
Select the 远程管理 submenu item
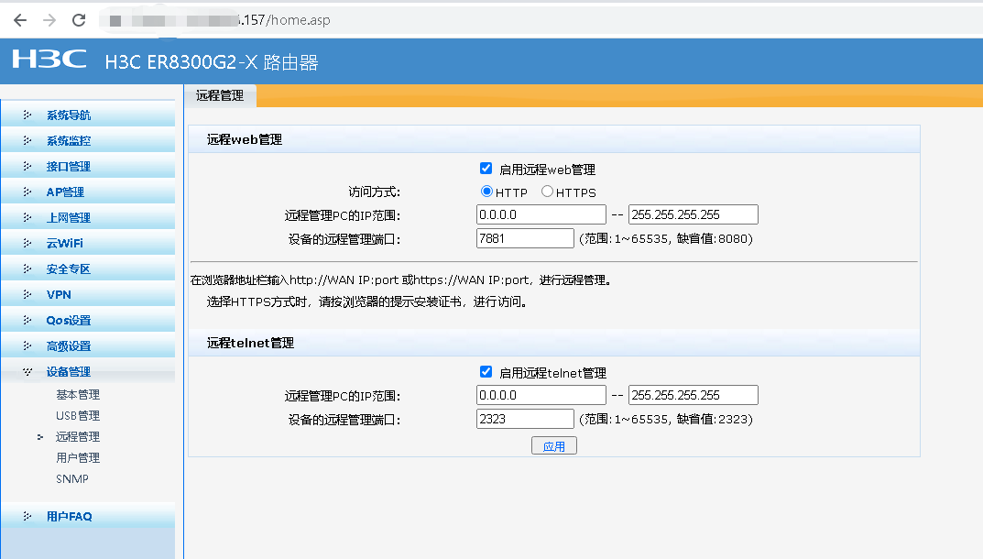click(x=78, y=436)
